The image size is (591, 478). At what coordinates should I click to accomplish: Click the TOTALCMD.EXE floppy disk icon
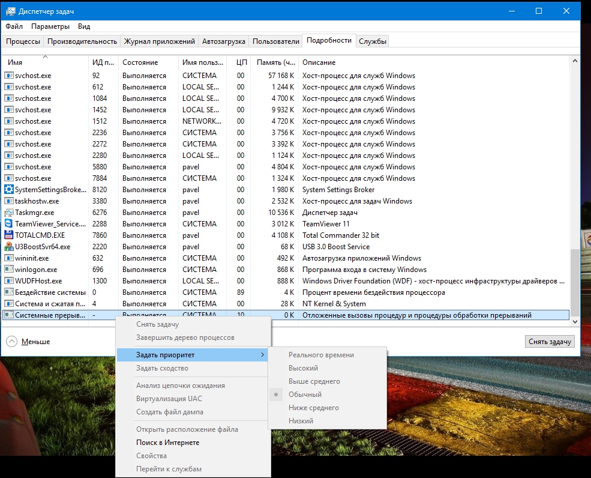click(8, 235)
